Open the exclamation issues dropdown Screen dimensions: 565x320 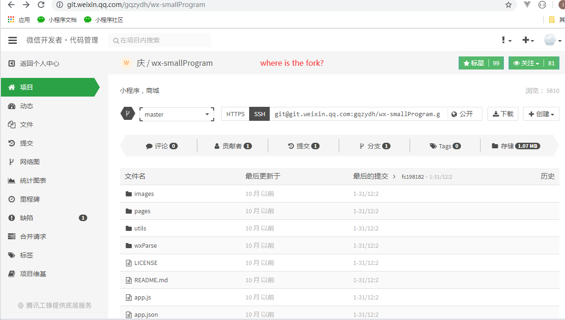click(x=506, y=40)
